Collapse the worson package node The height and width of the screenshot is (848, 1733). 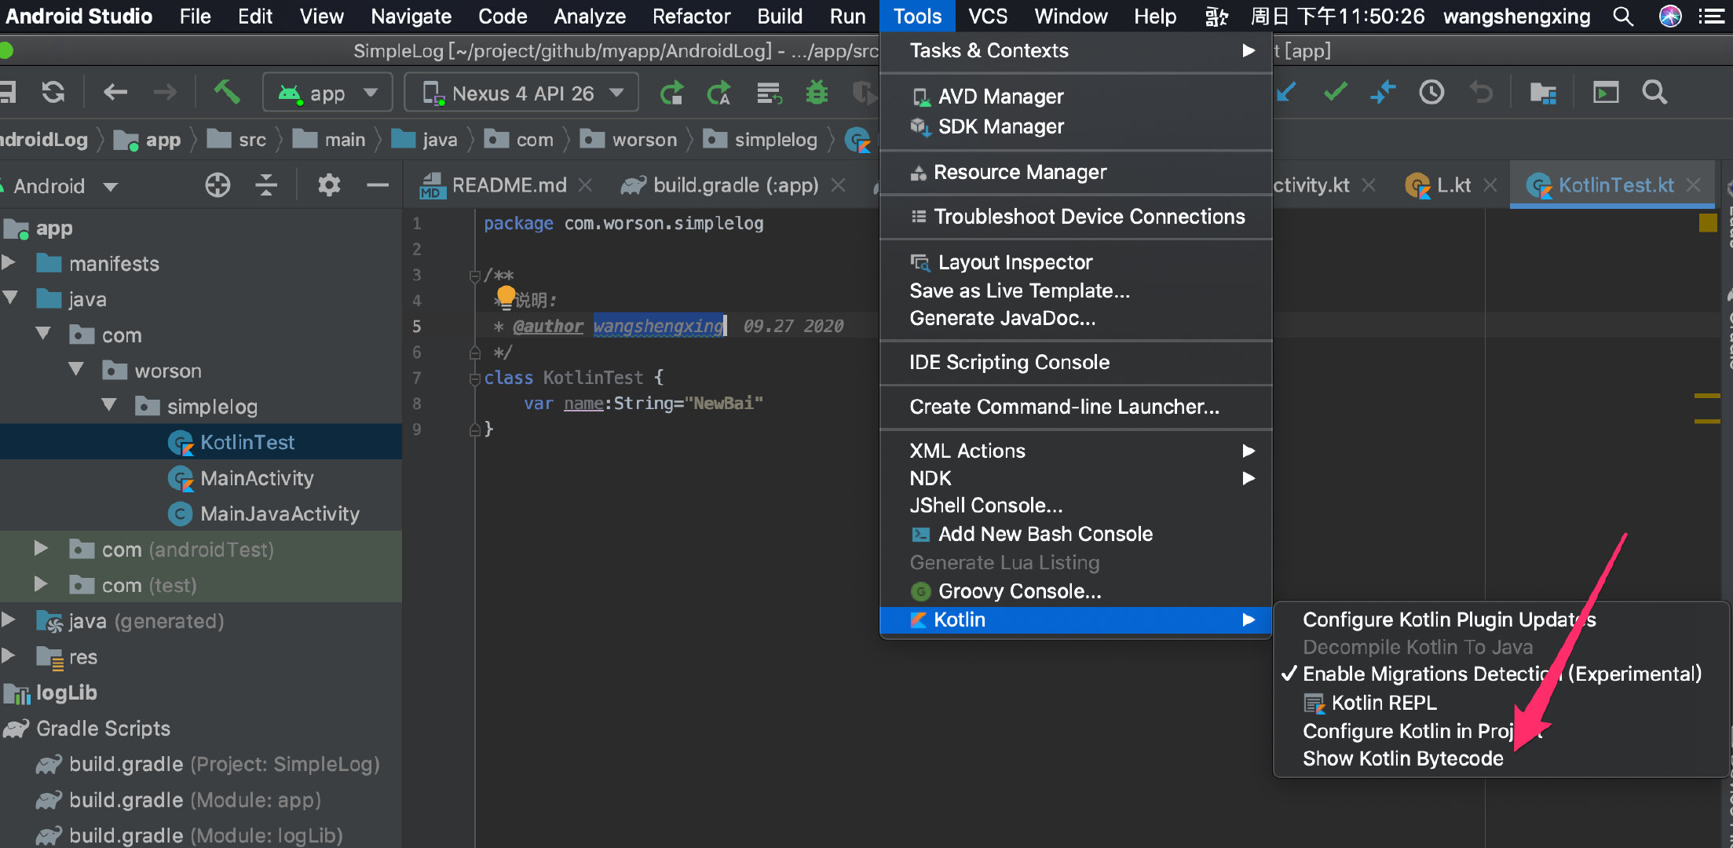point(75,369)
